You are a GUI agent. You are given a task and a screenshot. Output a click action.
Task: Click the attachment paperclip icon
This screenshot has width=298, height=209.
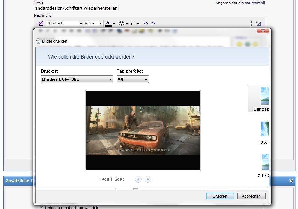pos(132,23)
